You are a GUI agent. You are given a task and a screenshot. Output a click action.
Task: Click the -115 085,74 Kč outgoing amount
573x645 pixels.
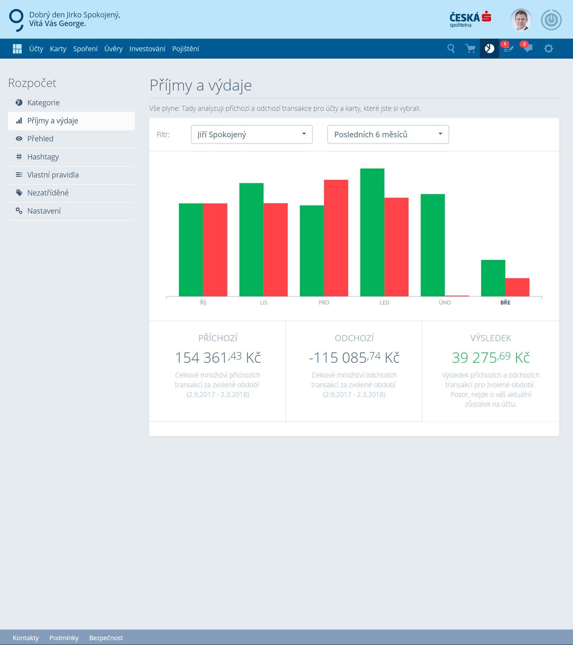coord(354,357)
